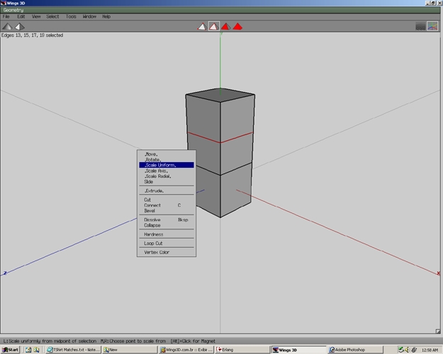Select vertex selection mode pyramid icon
Viewport: 443px width, 354px height.
coord(202,26)
